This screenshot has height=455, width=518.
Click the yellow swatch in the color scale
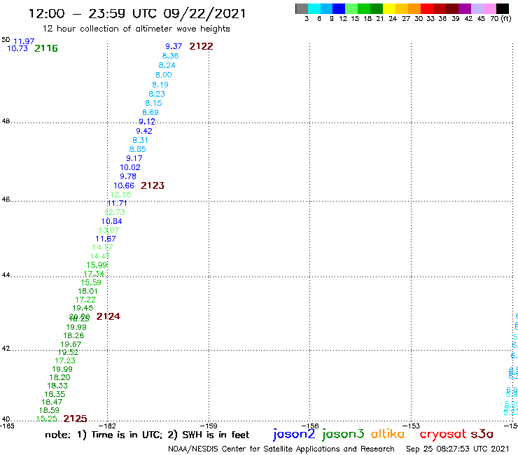pos(389,8)
